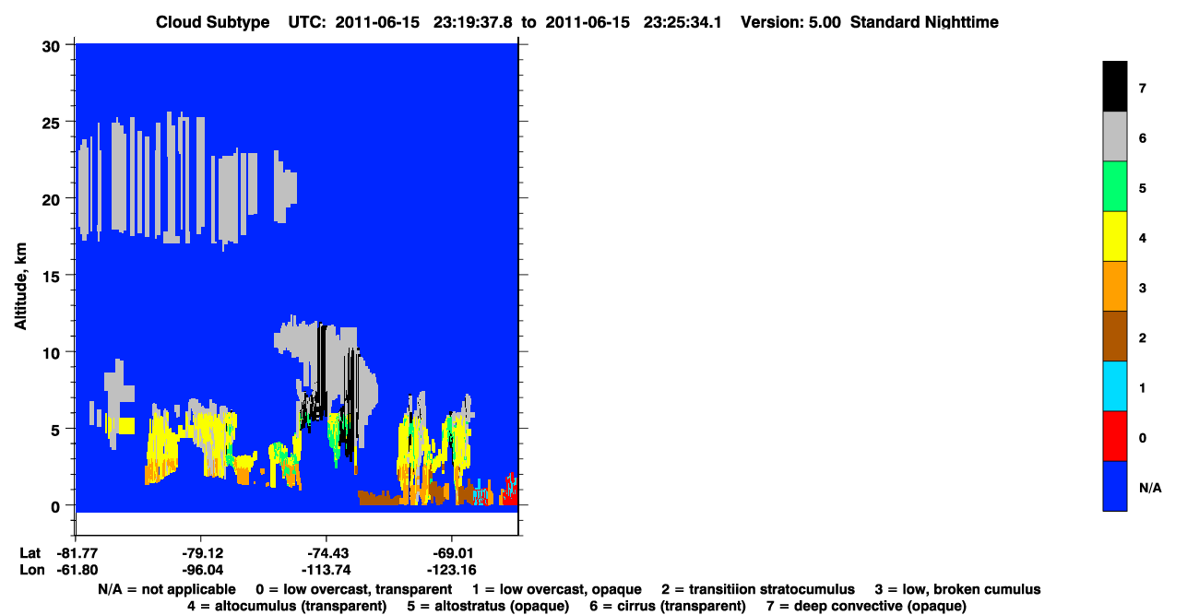
Task: Click the red swatch labeled 0
Action: (1114, 435)
